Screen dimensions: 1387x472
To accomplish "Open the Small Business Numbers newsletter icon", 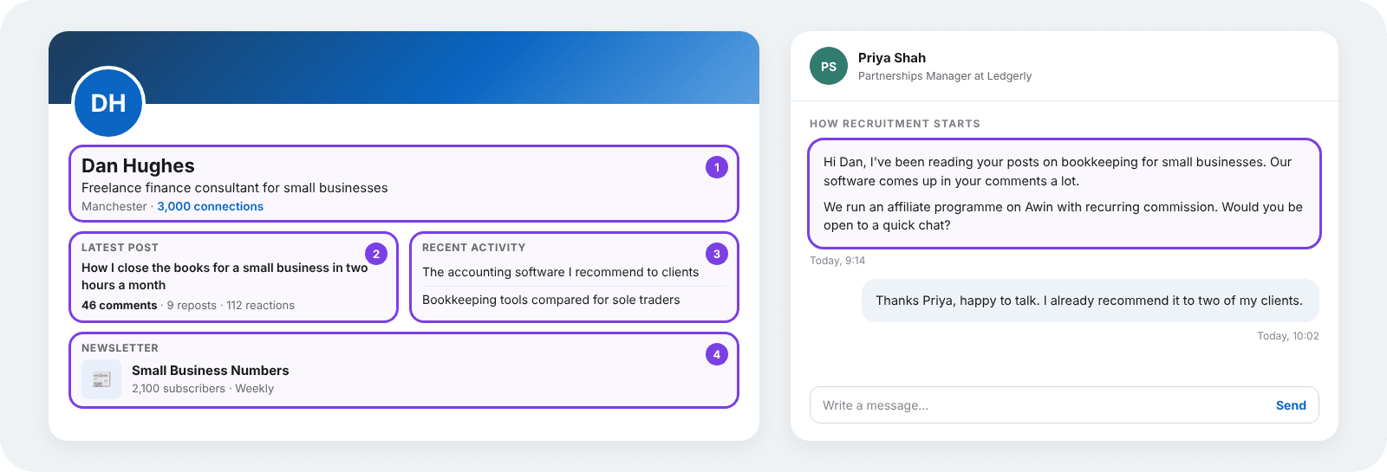I will tap(101, 379).
